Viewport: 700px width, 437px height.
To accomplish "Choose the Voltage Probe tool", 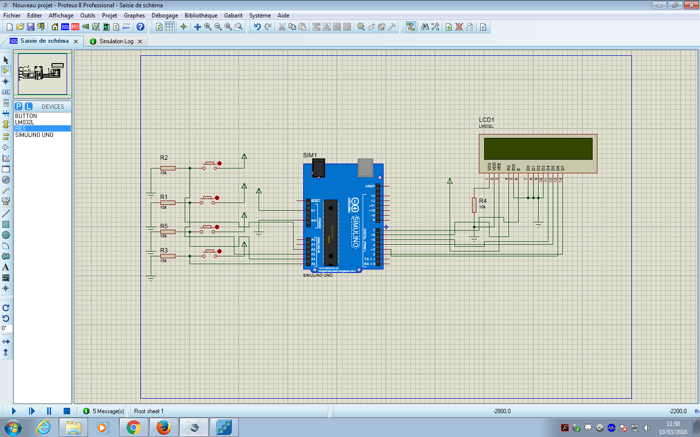I will pyautogui.click(x=5, y=190).
